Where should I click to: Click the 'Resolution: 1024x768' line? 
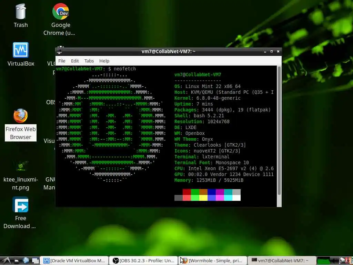click(x=202, y=121)
